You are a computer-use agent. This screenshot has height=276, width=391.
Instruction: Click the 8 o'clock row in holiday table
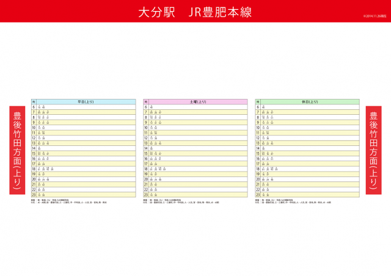pos(307,118)
